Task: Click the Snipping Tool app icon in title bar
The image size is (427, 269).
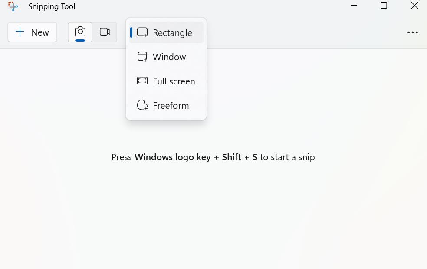Action: click(x=13, y=6)
